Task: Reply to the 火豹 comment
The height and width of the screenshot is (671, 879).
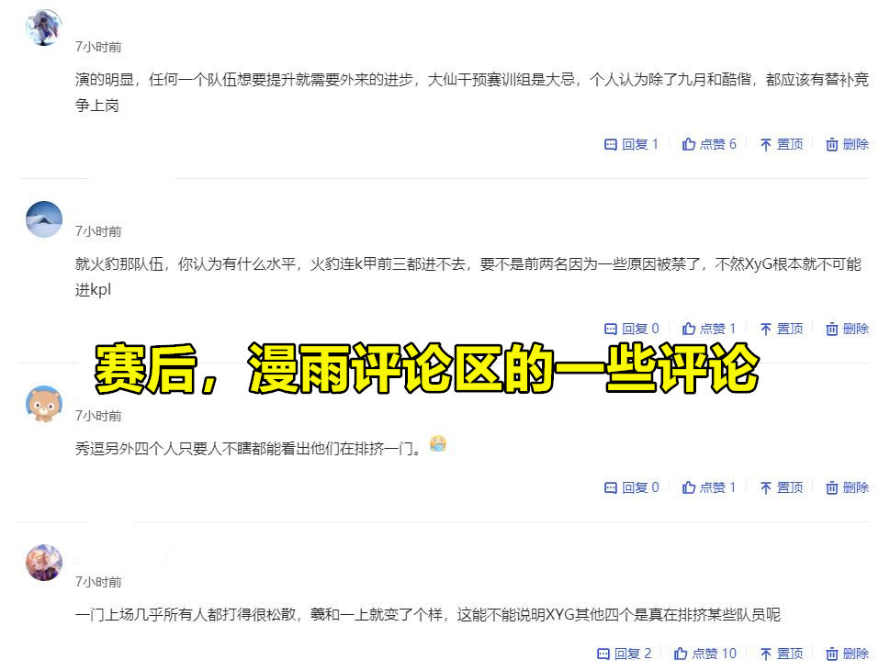Action: tap(631, 329)
